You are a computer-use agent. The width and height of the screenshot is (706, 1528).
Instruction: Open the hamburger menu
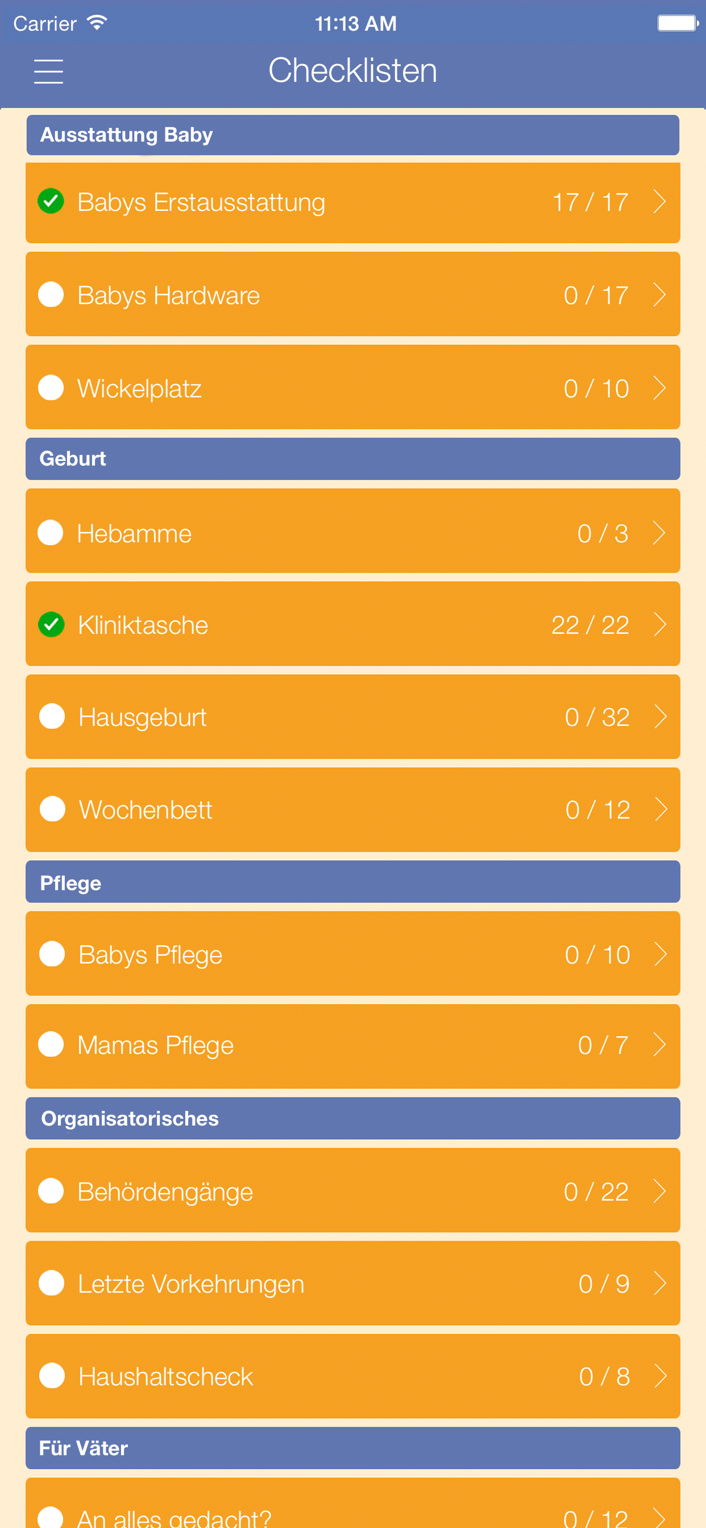click(49, 71)
